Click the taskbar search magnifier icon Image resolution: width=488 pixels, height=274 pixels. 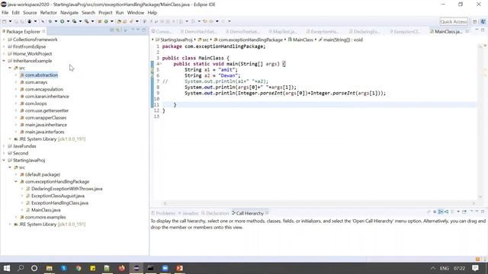point(21,268)
